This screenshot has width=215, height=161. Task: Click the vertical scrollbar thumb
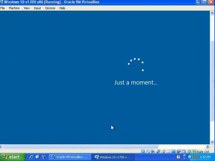[212, 81]
